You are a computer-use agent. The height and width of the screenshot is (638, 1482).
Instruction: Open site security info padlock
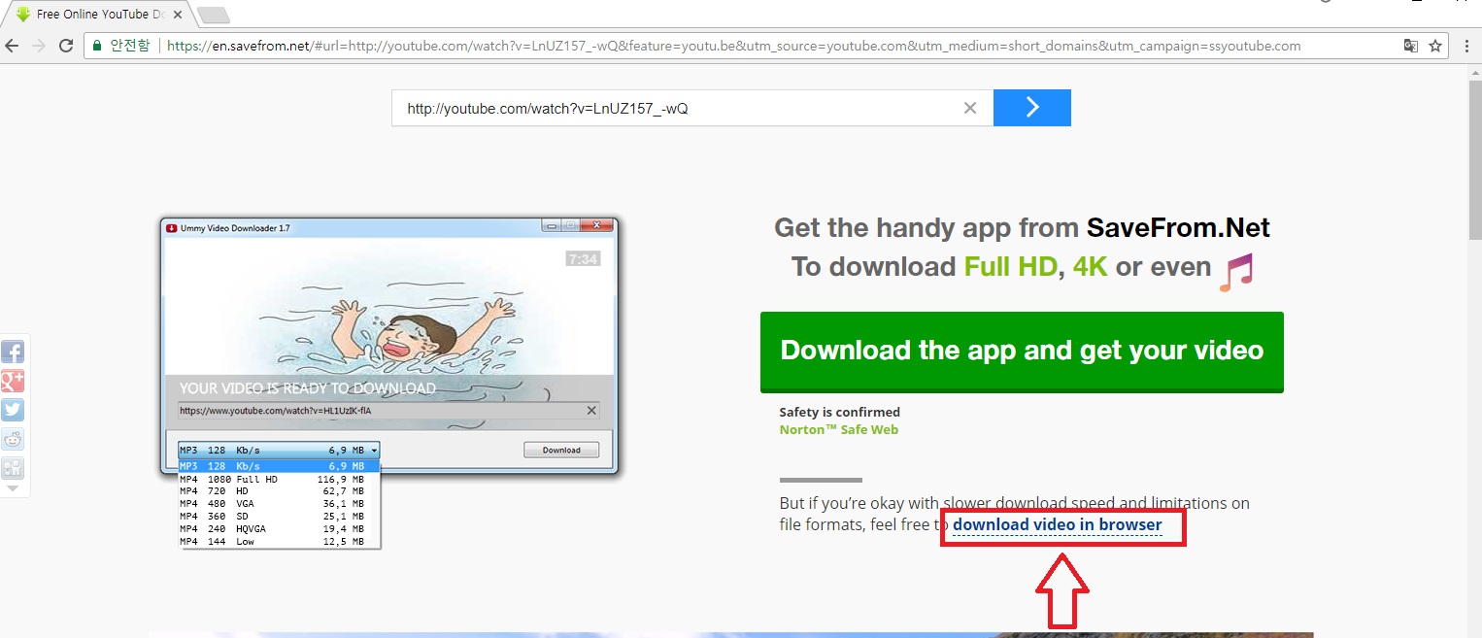click(x=96, y=46)
